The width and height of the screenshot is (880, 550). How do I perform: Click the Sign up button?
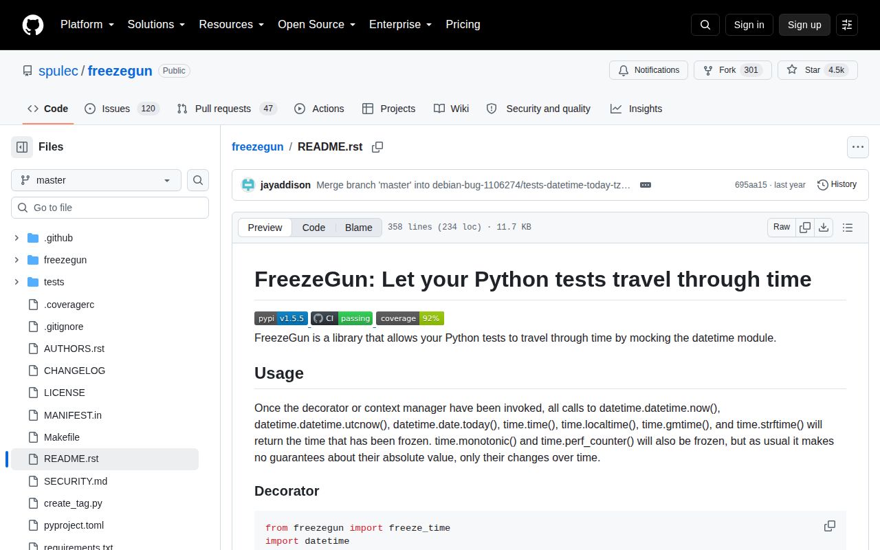(x=804, y=25)
